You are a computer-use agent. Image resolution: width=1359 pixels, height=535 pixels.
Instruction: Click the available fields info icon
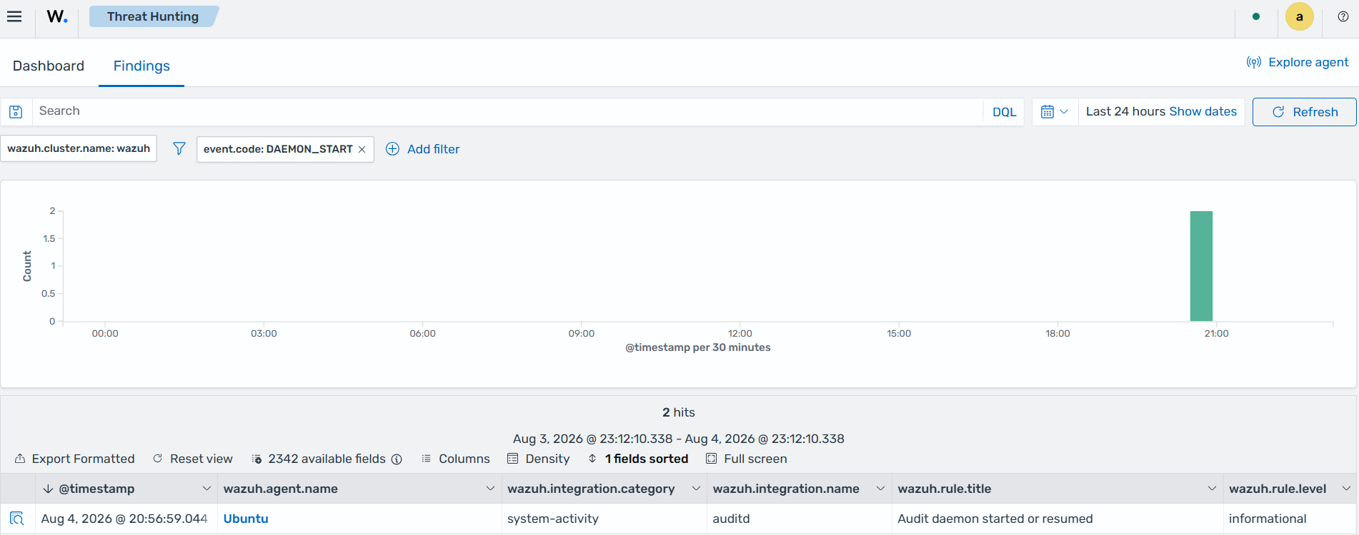[397, 459]
